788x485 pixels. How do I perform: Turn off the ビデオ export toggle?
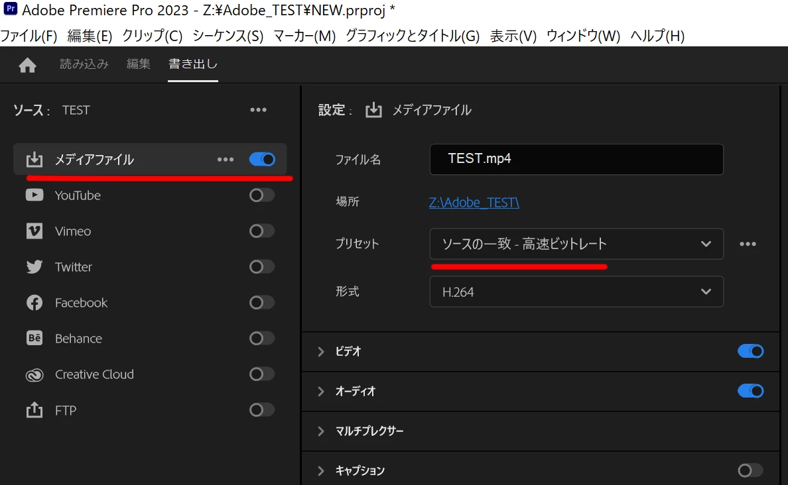750,351
